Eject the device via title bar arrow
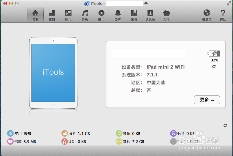Viewport: 233px width, 156px height. [146, 3]
